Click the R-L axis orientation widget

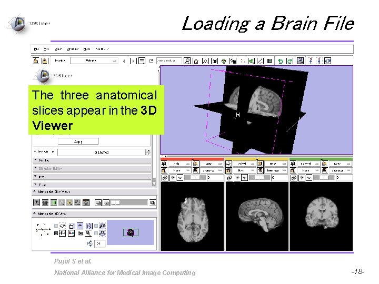[42, 229]
